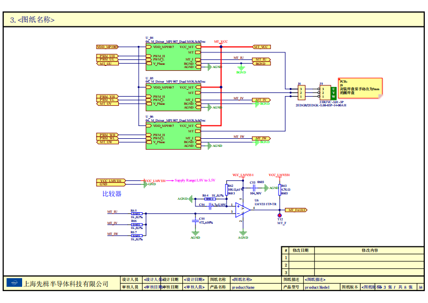Select the U_05 driver sheet symbol
428x303 pixels.
point(173,97)
